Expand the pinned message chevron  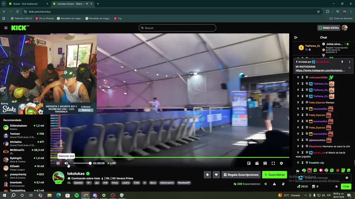[349, 68]
